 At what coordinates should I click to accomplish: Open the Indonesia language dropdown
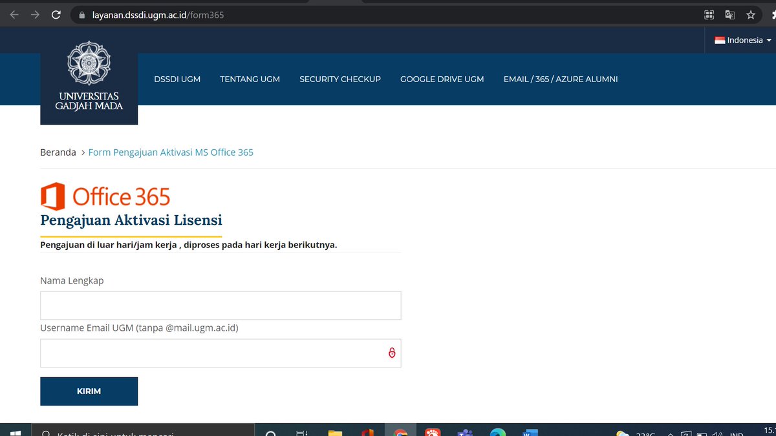click(x=743, y=40)
